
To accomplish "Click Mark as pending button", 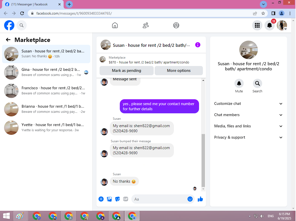I will pyautogui.click(x=126, y=71).
